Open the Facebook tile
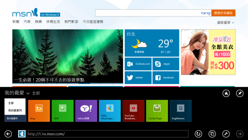248x140 pixels. click(x=166, y=78)
